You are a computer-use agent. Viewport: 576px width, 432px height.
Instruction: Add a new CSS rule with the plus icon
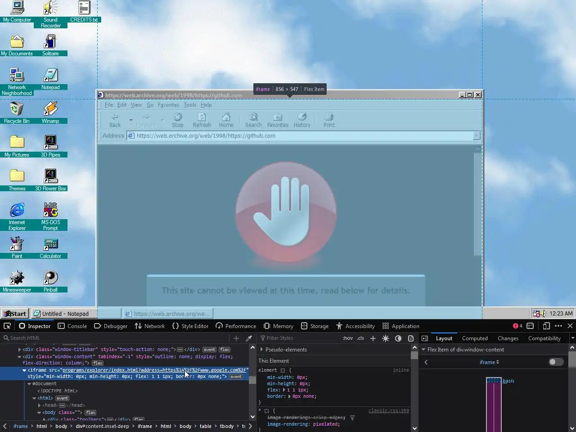373,338
